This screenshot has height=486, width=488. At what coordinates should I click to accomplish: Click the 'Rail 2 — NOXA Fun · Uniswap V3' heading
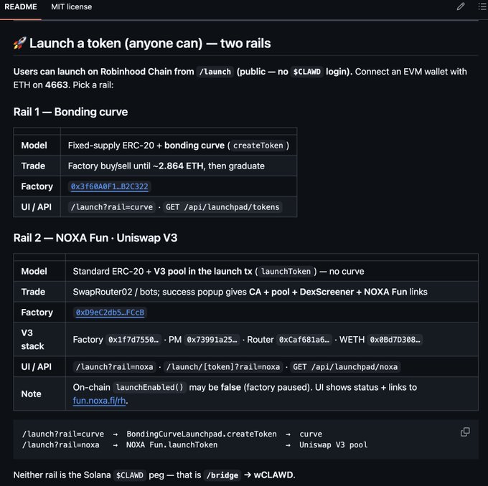pyautogui.click(x=95, y=238)
